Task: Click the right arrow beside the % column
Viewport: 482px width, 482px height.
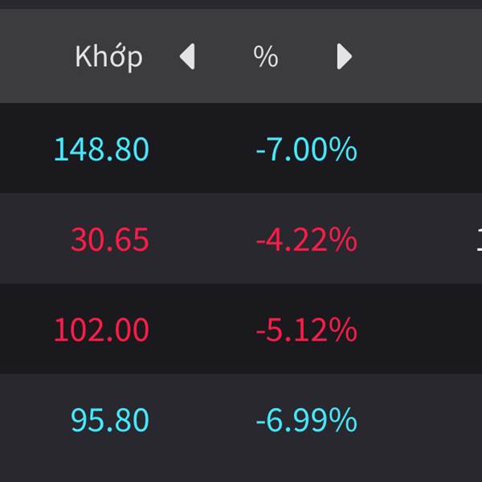Action: point(344,57)
